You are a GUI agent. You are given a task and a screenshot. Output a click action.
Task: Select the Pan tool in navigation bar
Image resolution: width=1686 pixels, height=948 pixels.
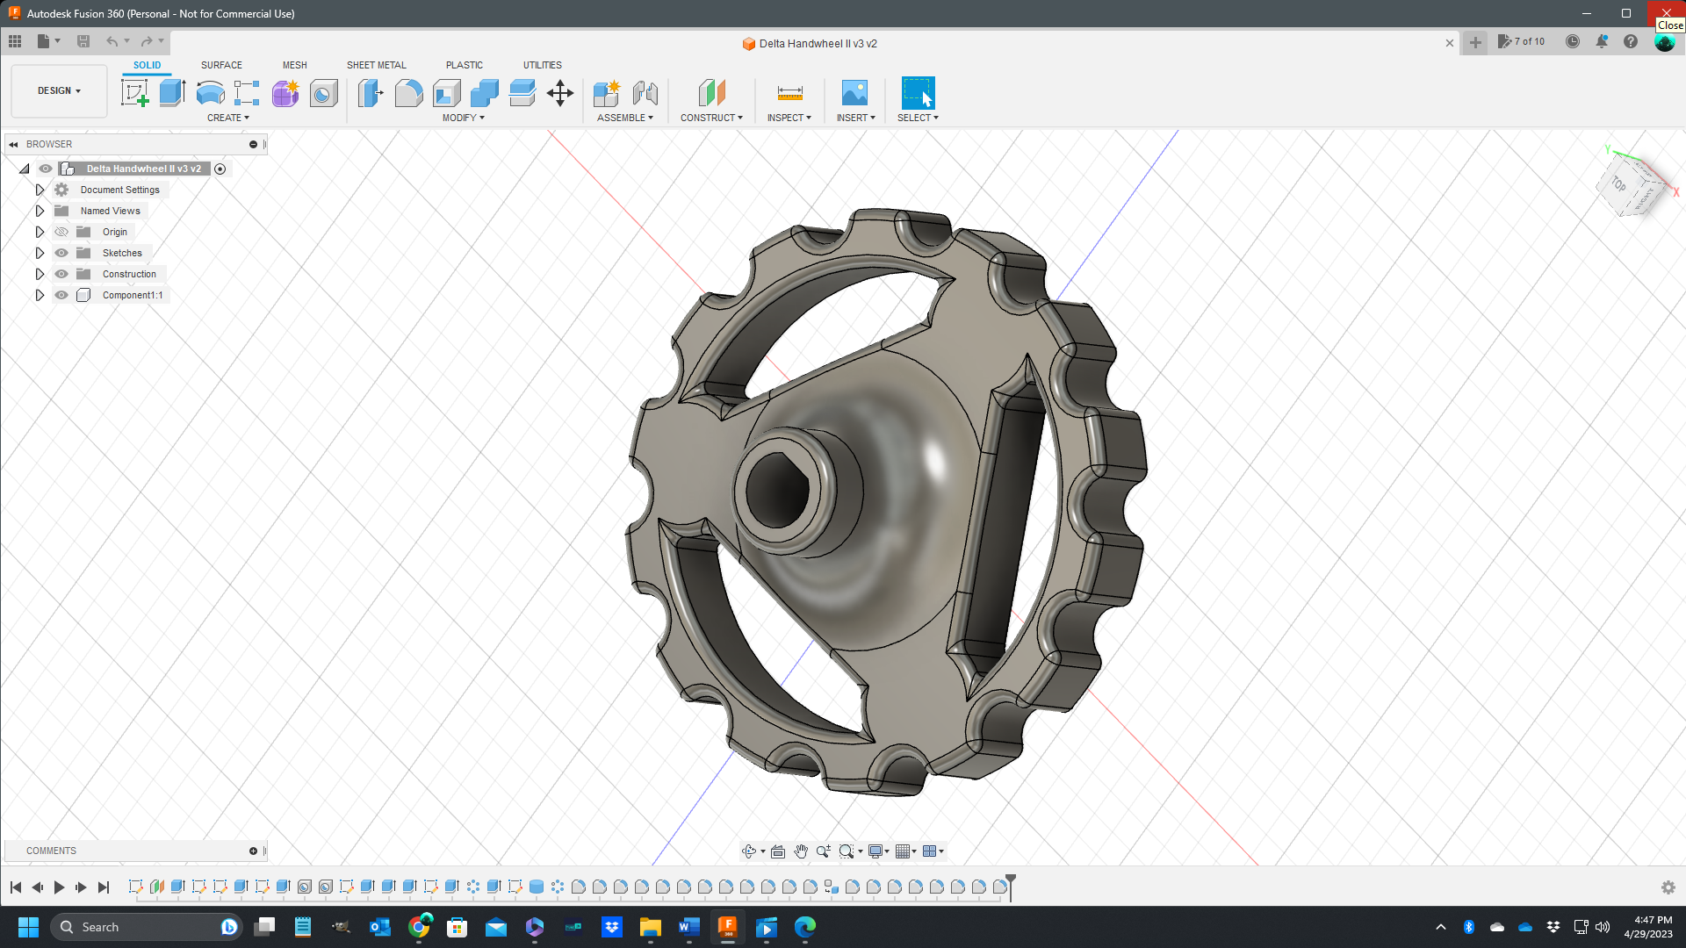coord(800,851)
